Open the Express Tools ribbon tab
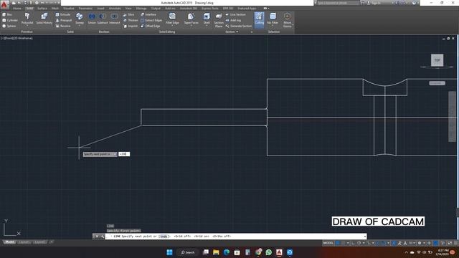This screenshot has height=258, width=459. tap(210, 9)
